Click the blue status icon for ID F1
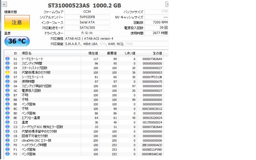 pos(7,150)
